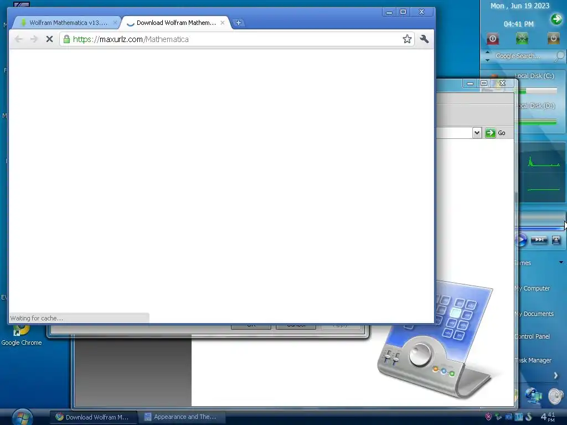Image resolution: width=567 pixels, height=425 pixels.
Task: Click the Chrome back arrow
Action: [19, 39]
